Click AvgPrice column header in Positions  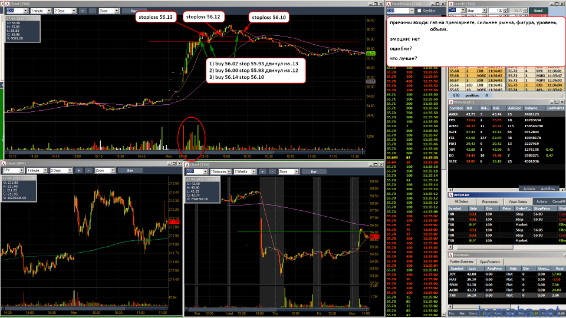[x=494, y=269]
